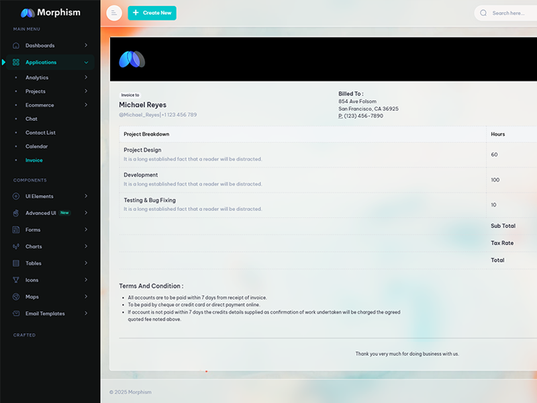The height and width of the screenshot is (403, 537).
Task: Click the Email Templates envelope icon
Action: point(15,314)
